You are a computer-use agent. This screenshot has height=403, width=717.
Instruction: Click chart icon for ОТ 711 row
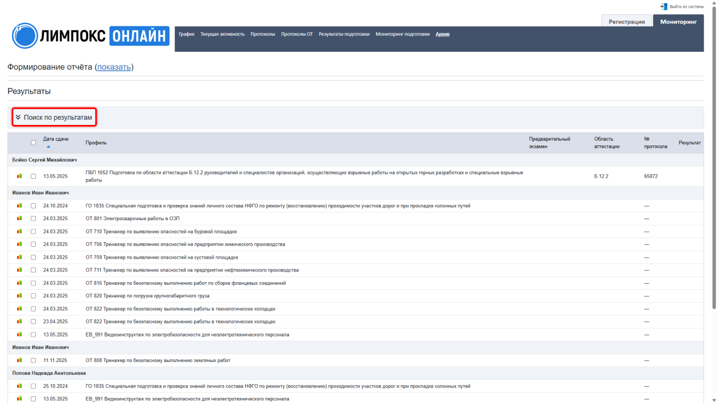pyautogui.click(x=19, y=270)
